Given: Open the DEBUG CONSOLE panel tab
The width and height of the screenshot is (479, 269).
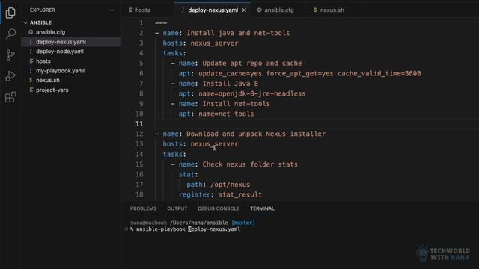Looking at the screenshot, I should pos(219,208).
